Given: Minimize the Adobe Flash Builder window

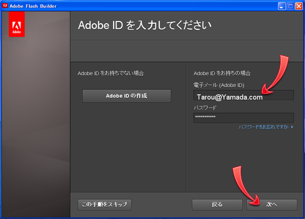Looking at the screenshot, I should (x=282, y=6).
